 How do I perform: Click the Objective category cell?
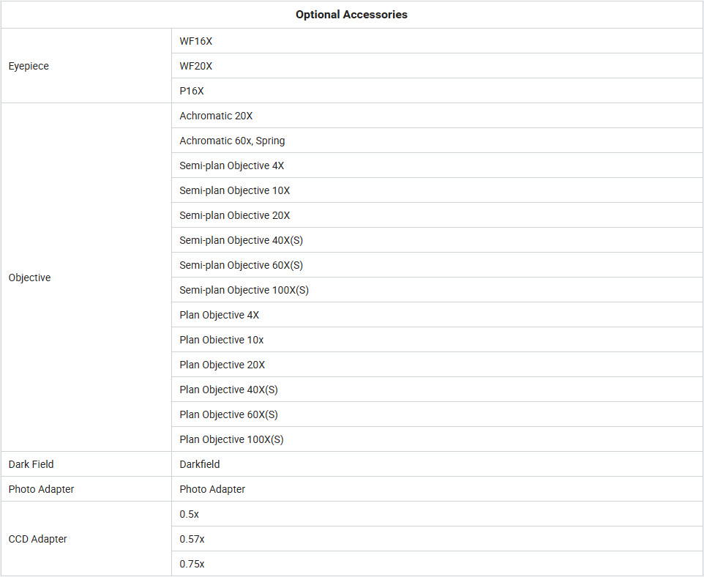click(86, 278)
